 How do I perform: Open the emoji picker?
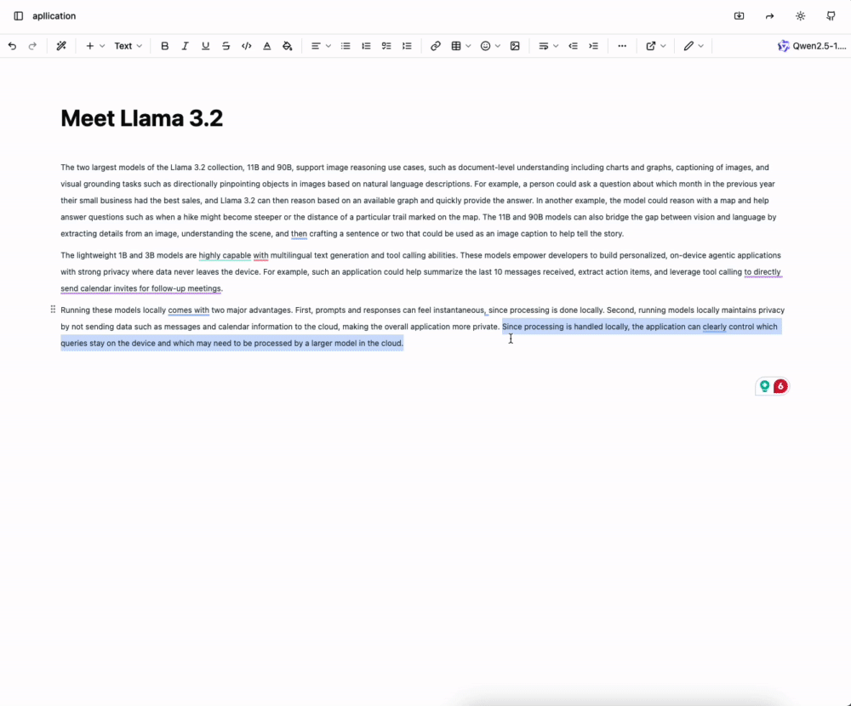coord(485,46)
